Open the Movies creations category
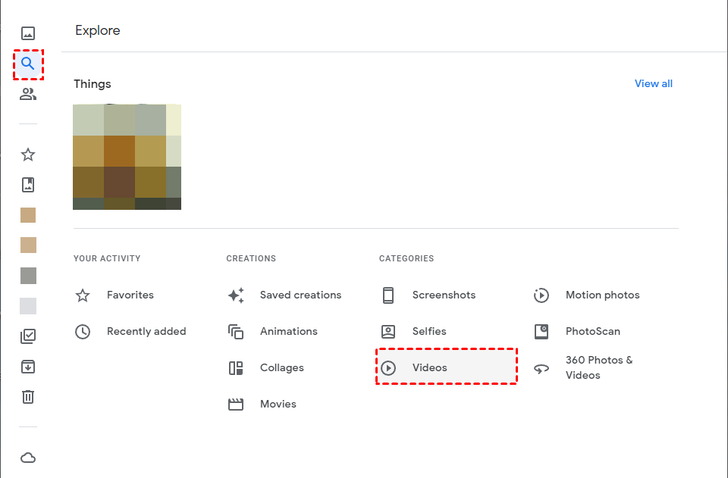The image size is (728, 478). point(278,404)
